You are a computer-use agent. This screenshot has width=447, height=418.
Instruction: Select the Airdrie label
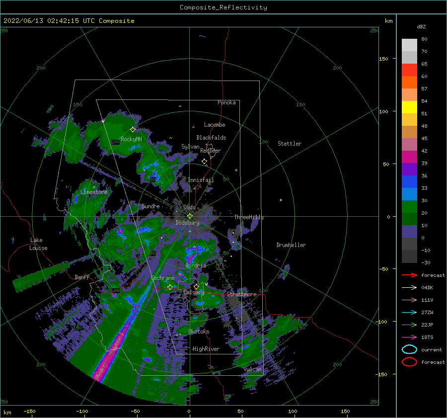coord(196,265)
